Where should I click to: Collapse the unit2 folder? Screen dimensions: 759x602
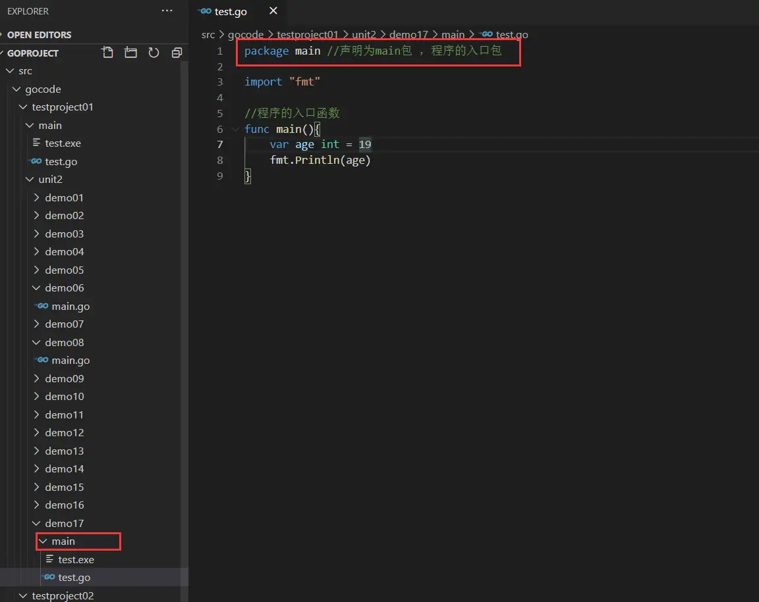click(x=50, y=179)
